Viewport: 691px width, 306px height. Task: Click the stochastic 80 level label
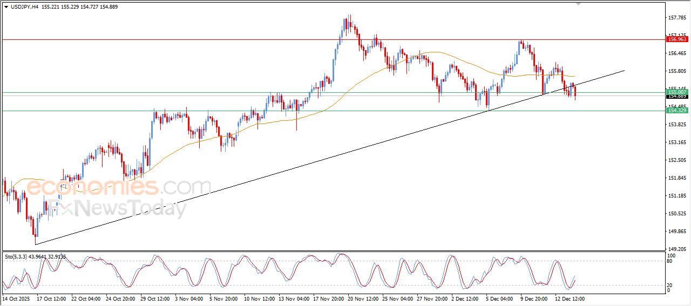point(670,262)
